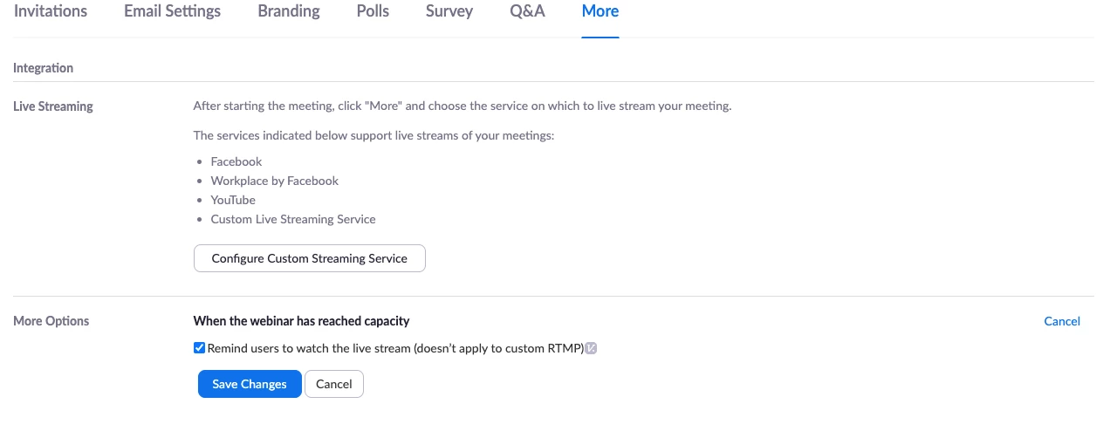Click Configure Custom Streaming Service button
The image size is (1117, 438).
(x=309, y=258)
